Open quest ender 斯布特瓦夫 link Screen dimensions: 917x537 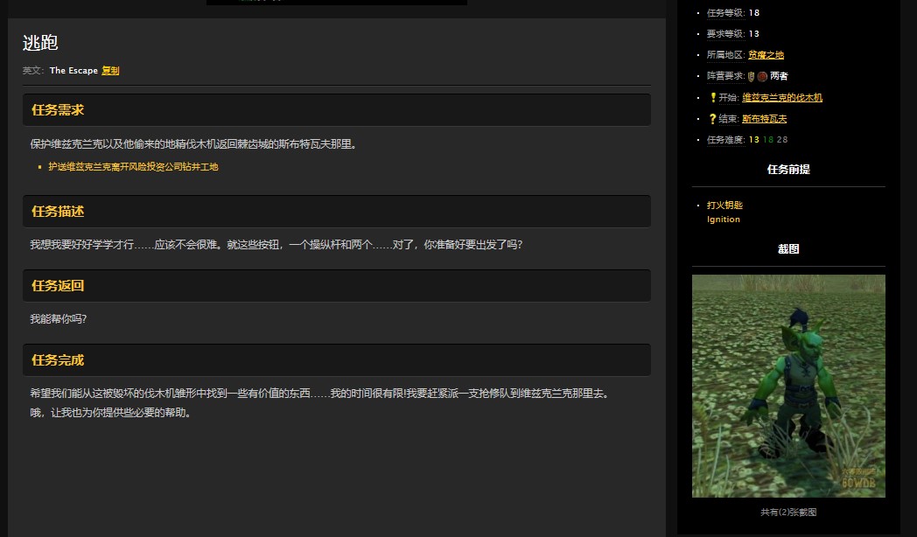point(764,119)
